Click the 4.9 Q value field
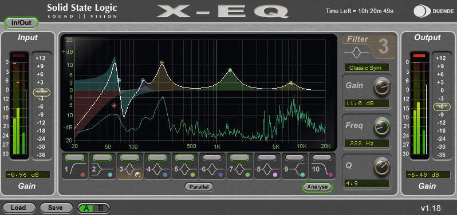The height and width of the screenshot is (215, 457). pyautogui.click(x=367, y=184)
